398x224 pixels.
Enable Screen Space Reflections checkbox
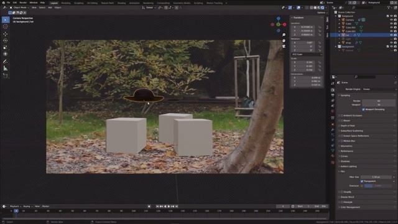341,136
